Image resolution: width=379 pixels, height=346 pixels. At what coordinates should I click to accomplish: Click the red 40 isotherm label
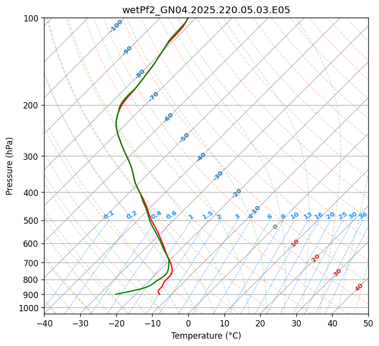[x=358, y=287]
